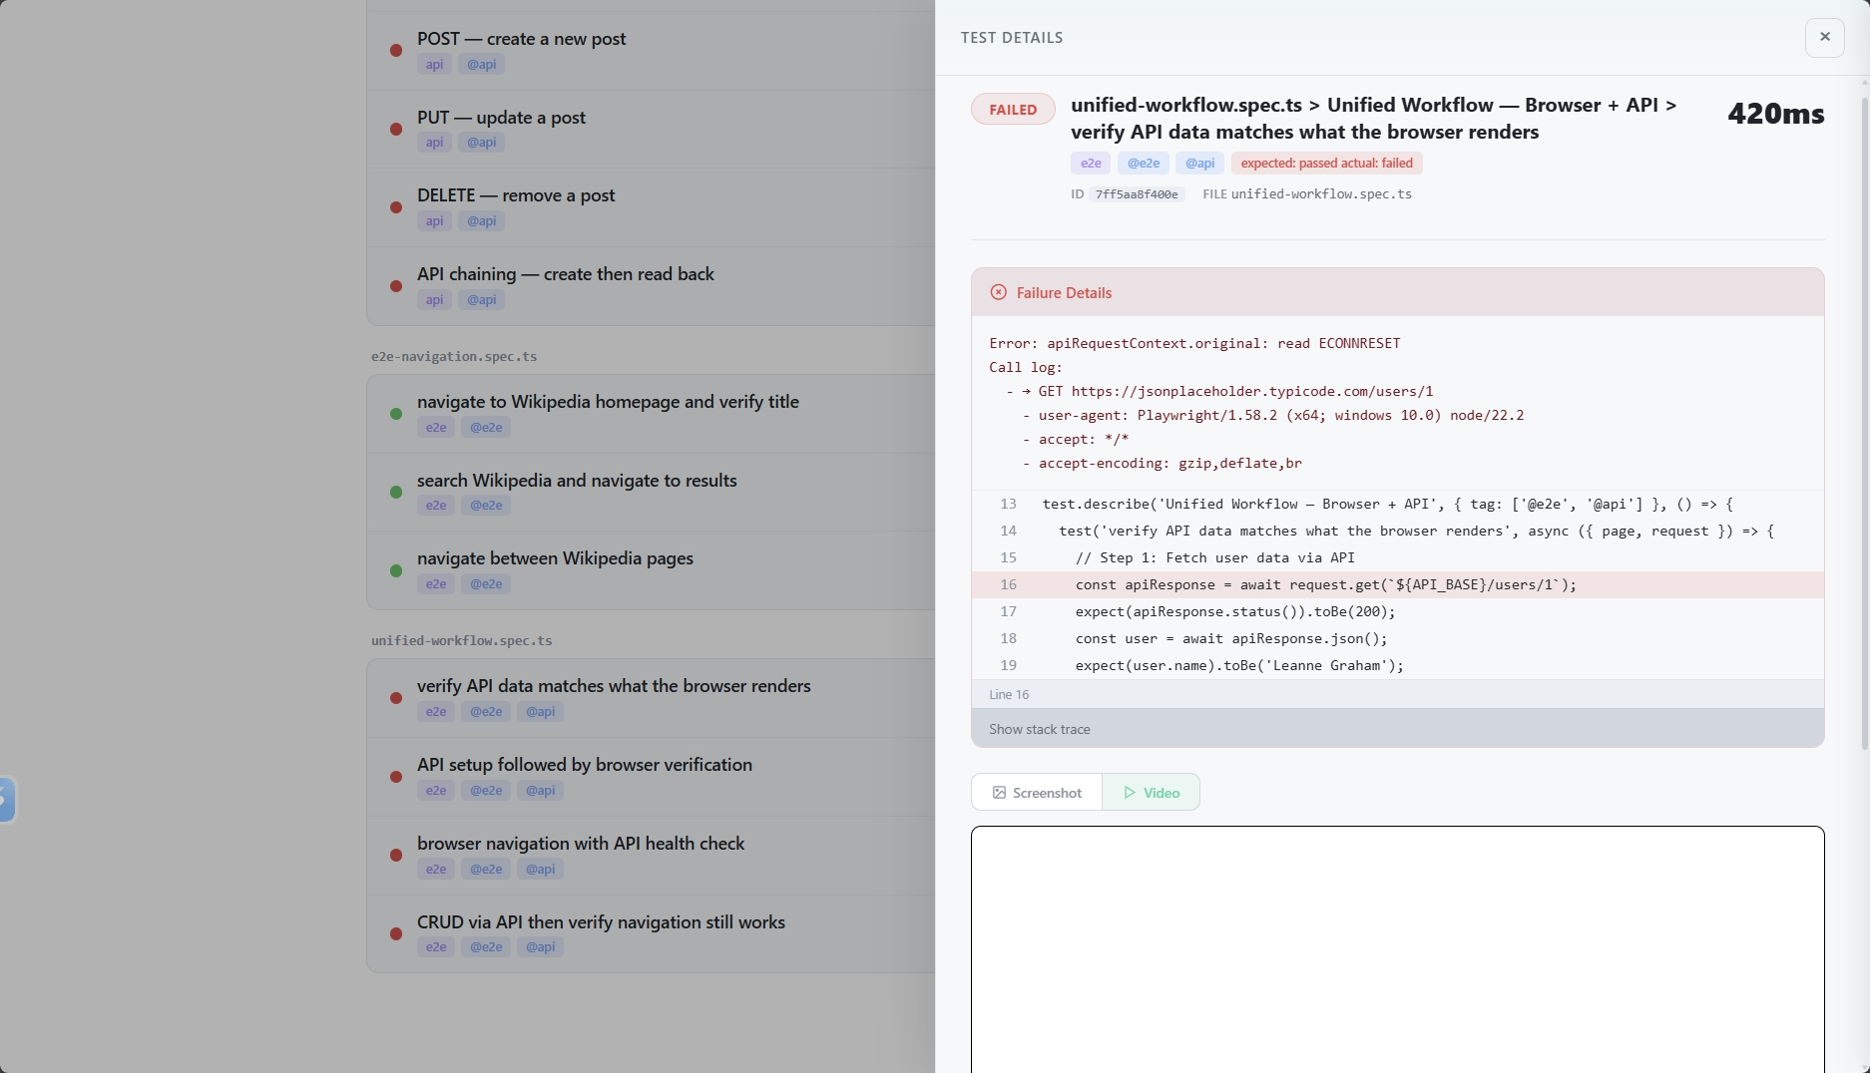This screenshot has height=1073, width=1870.
Task: Switch to the Video tab
Action: tap(1151, 792)
